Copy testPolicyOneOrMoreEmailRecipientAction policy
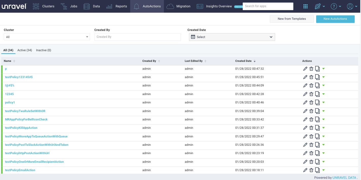Screen dimensions: 361x180 coord(317,162)
